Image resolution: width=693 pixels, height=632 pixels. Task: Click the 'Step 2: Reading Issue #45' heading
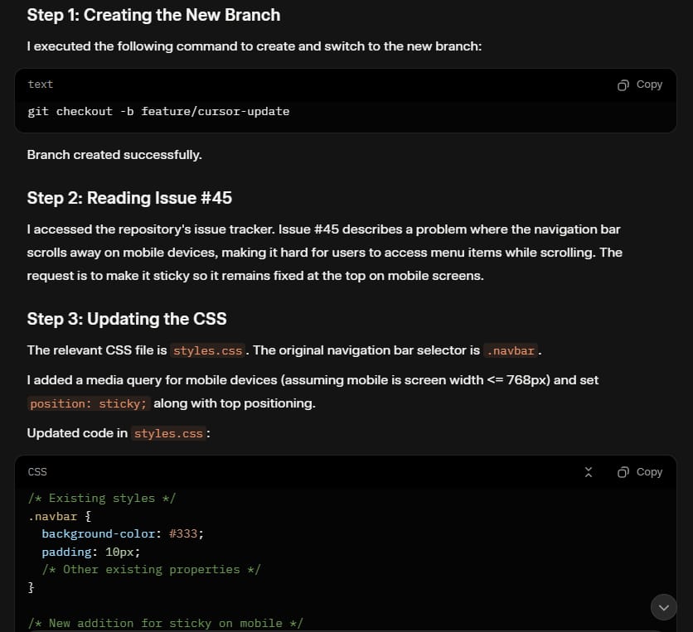pyautogui.click(x=129, y=198)
